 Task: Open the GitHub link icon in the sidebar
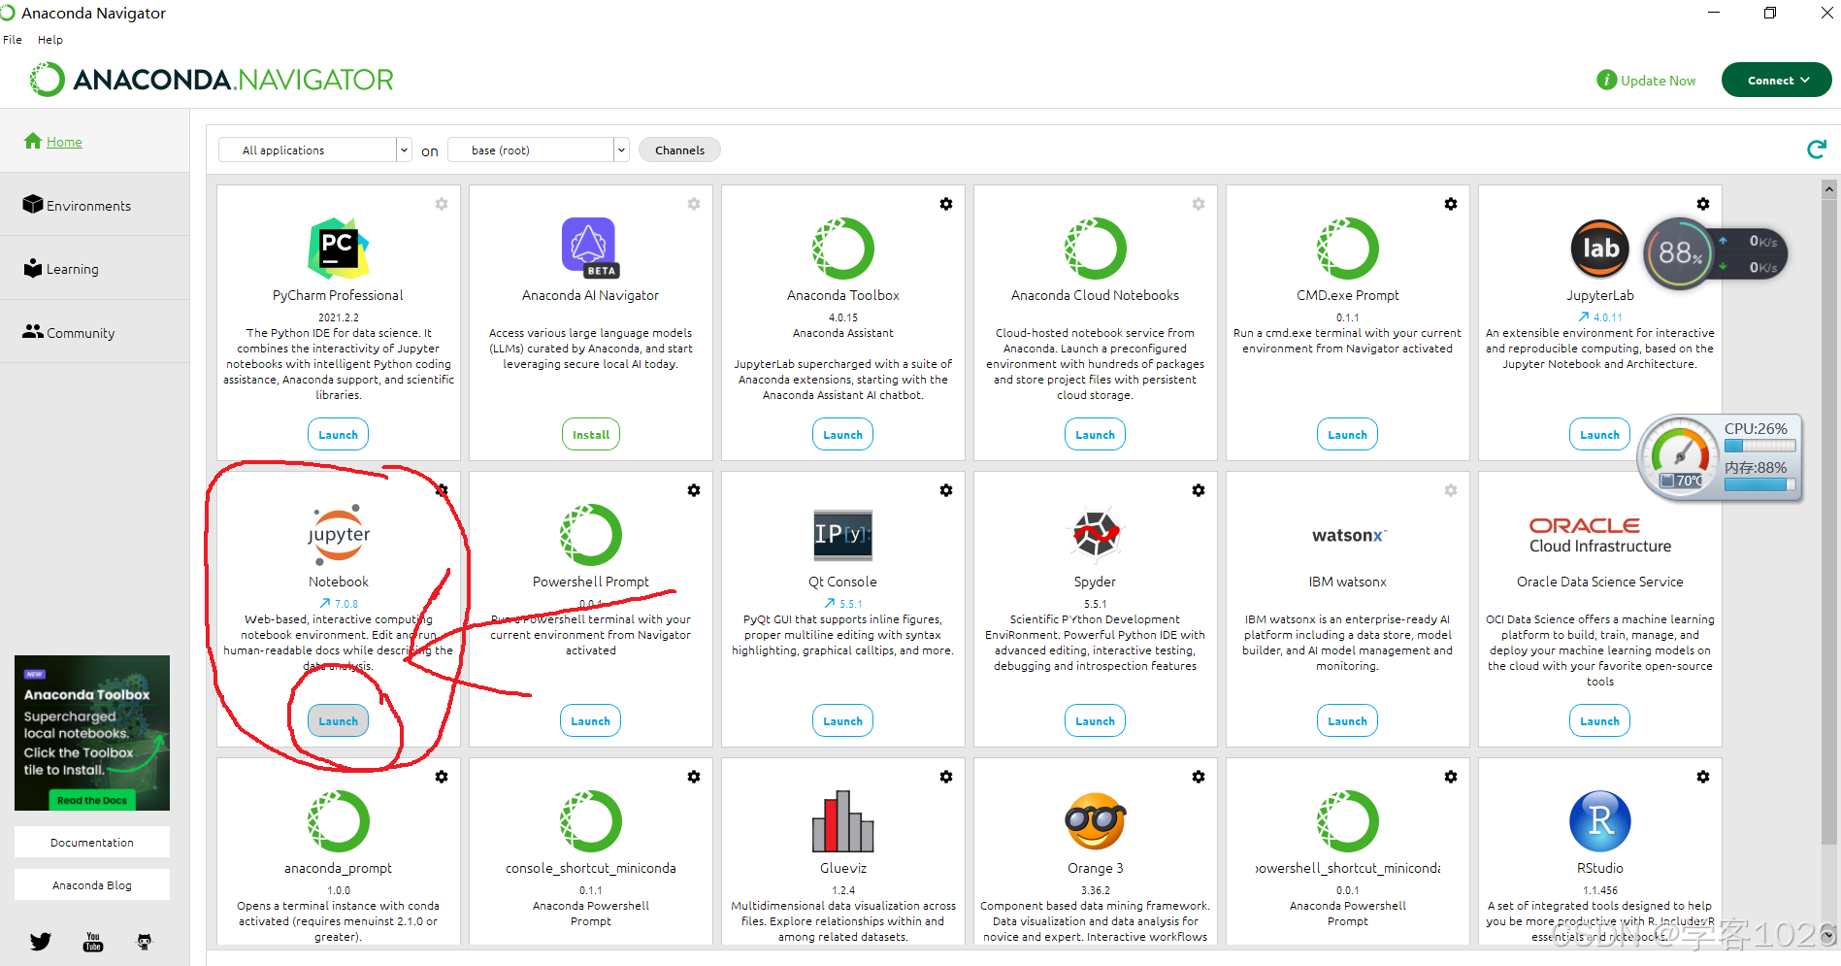click(x=145, y=942)
